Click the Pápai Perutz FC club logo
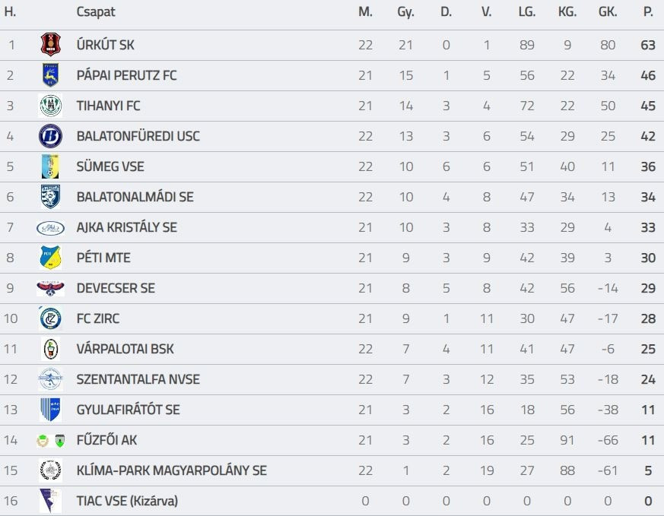 (x=50, y=76)
